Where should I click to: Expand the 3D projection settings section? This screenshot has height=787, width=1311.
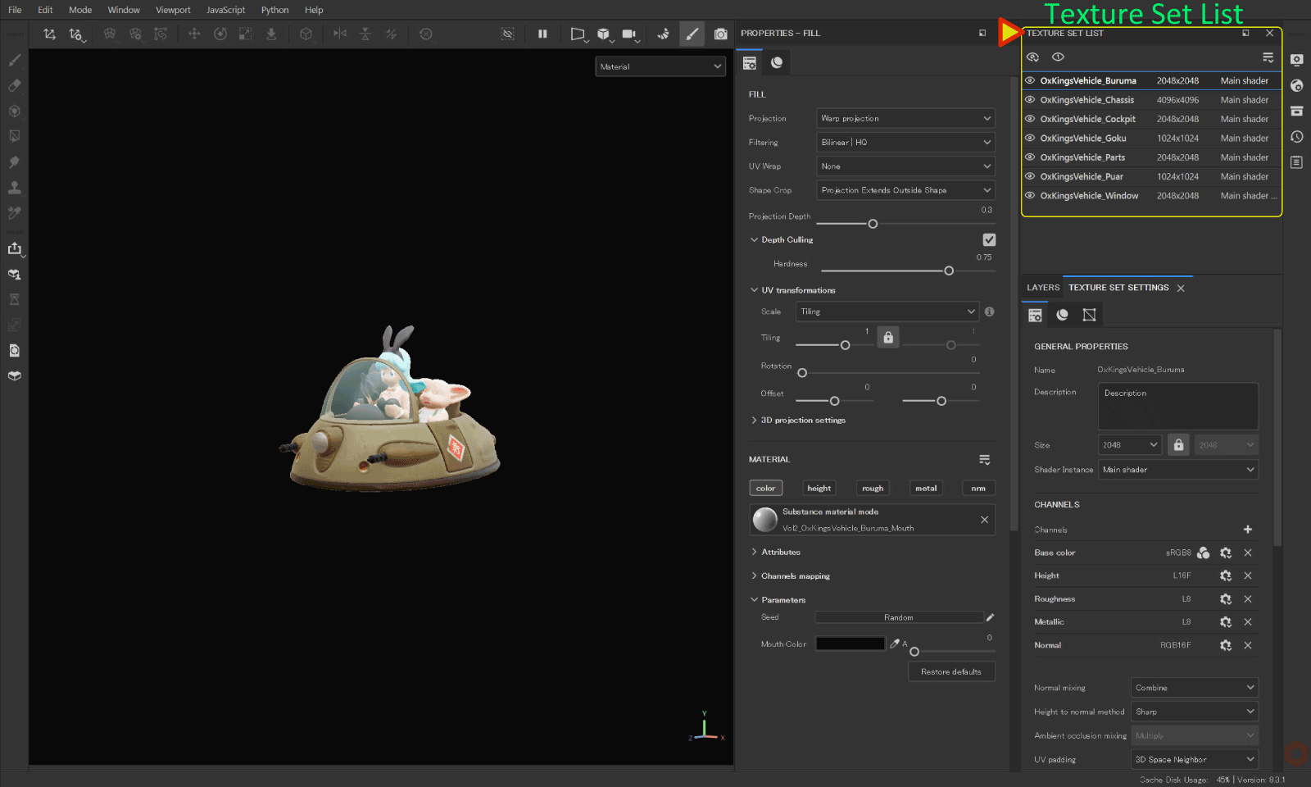(799, 420)
